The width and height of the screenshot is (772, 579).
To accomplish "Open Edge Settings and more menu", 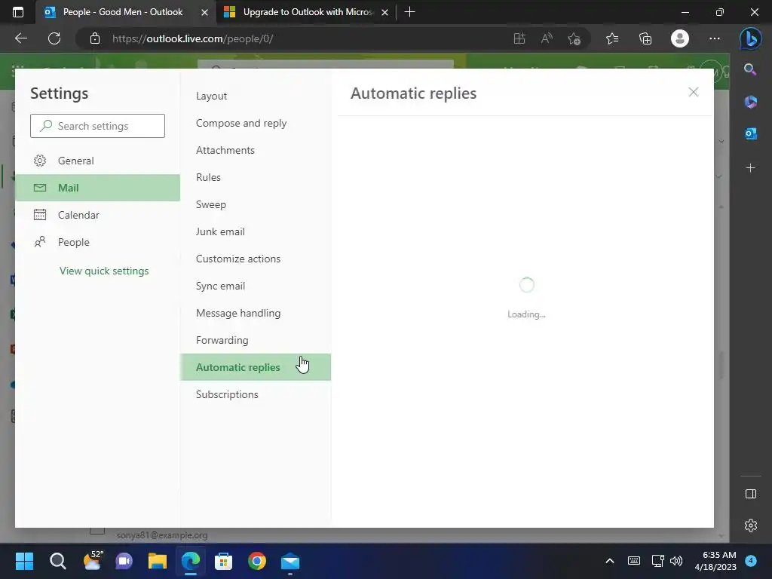I will tap(715, 38).
